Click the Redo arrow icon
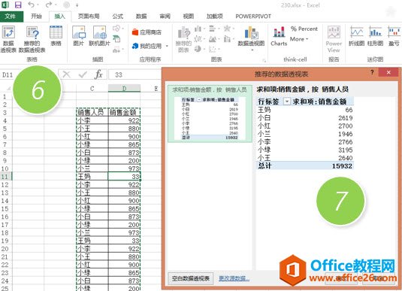Image resolution: width=402 pixels, height=291 pixels. tap(49, 5)
